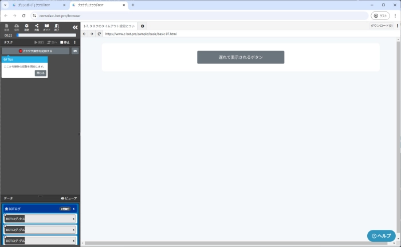Click the embedded browser URL field
The image size is (401, 247).
click(x=229, y=34)
